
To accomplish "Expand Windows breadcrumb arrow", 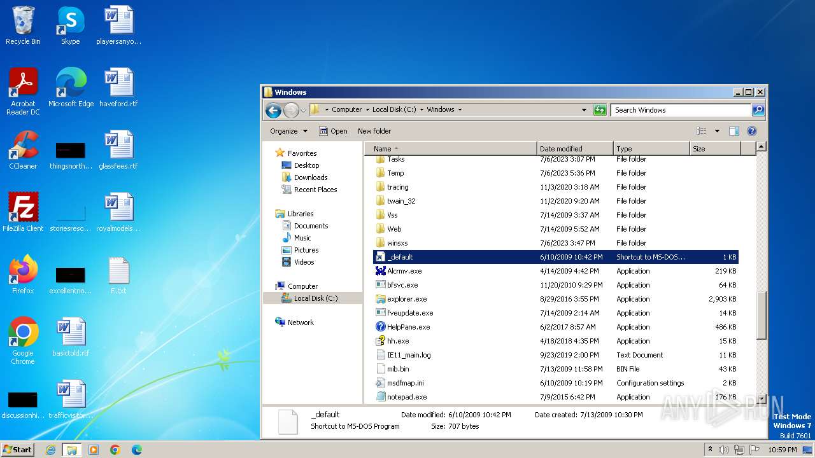I will (460, 109).
